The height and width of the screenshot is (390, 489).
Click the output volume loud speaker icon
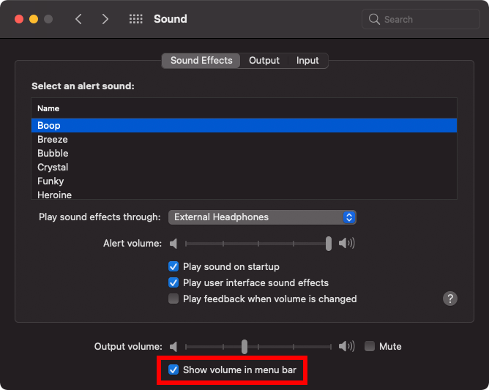346,346
